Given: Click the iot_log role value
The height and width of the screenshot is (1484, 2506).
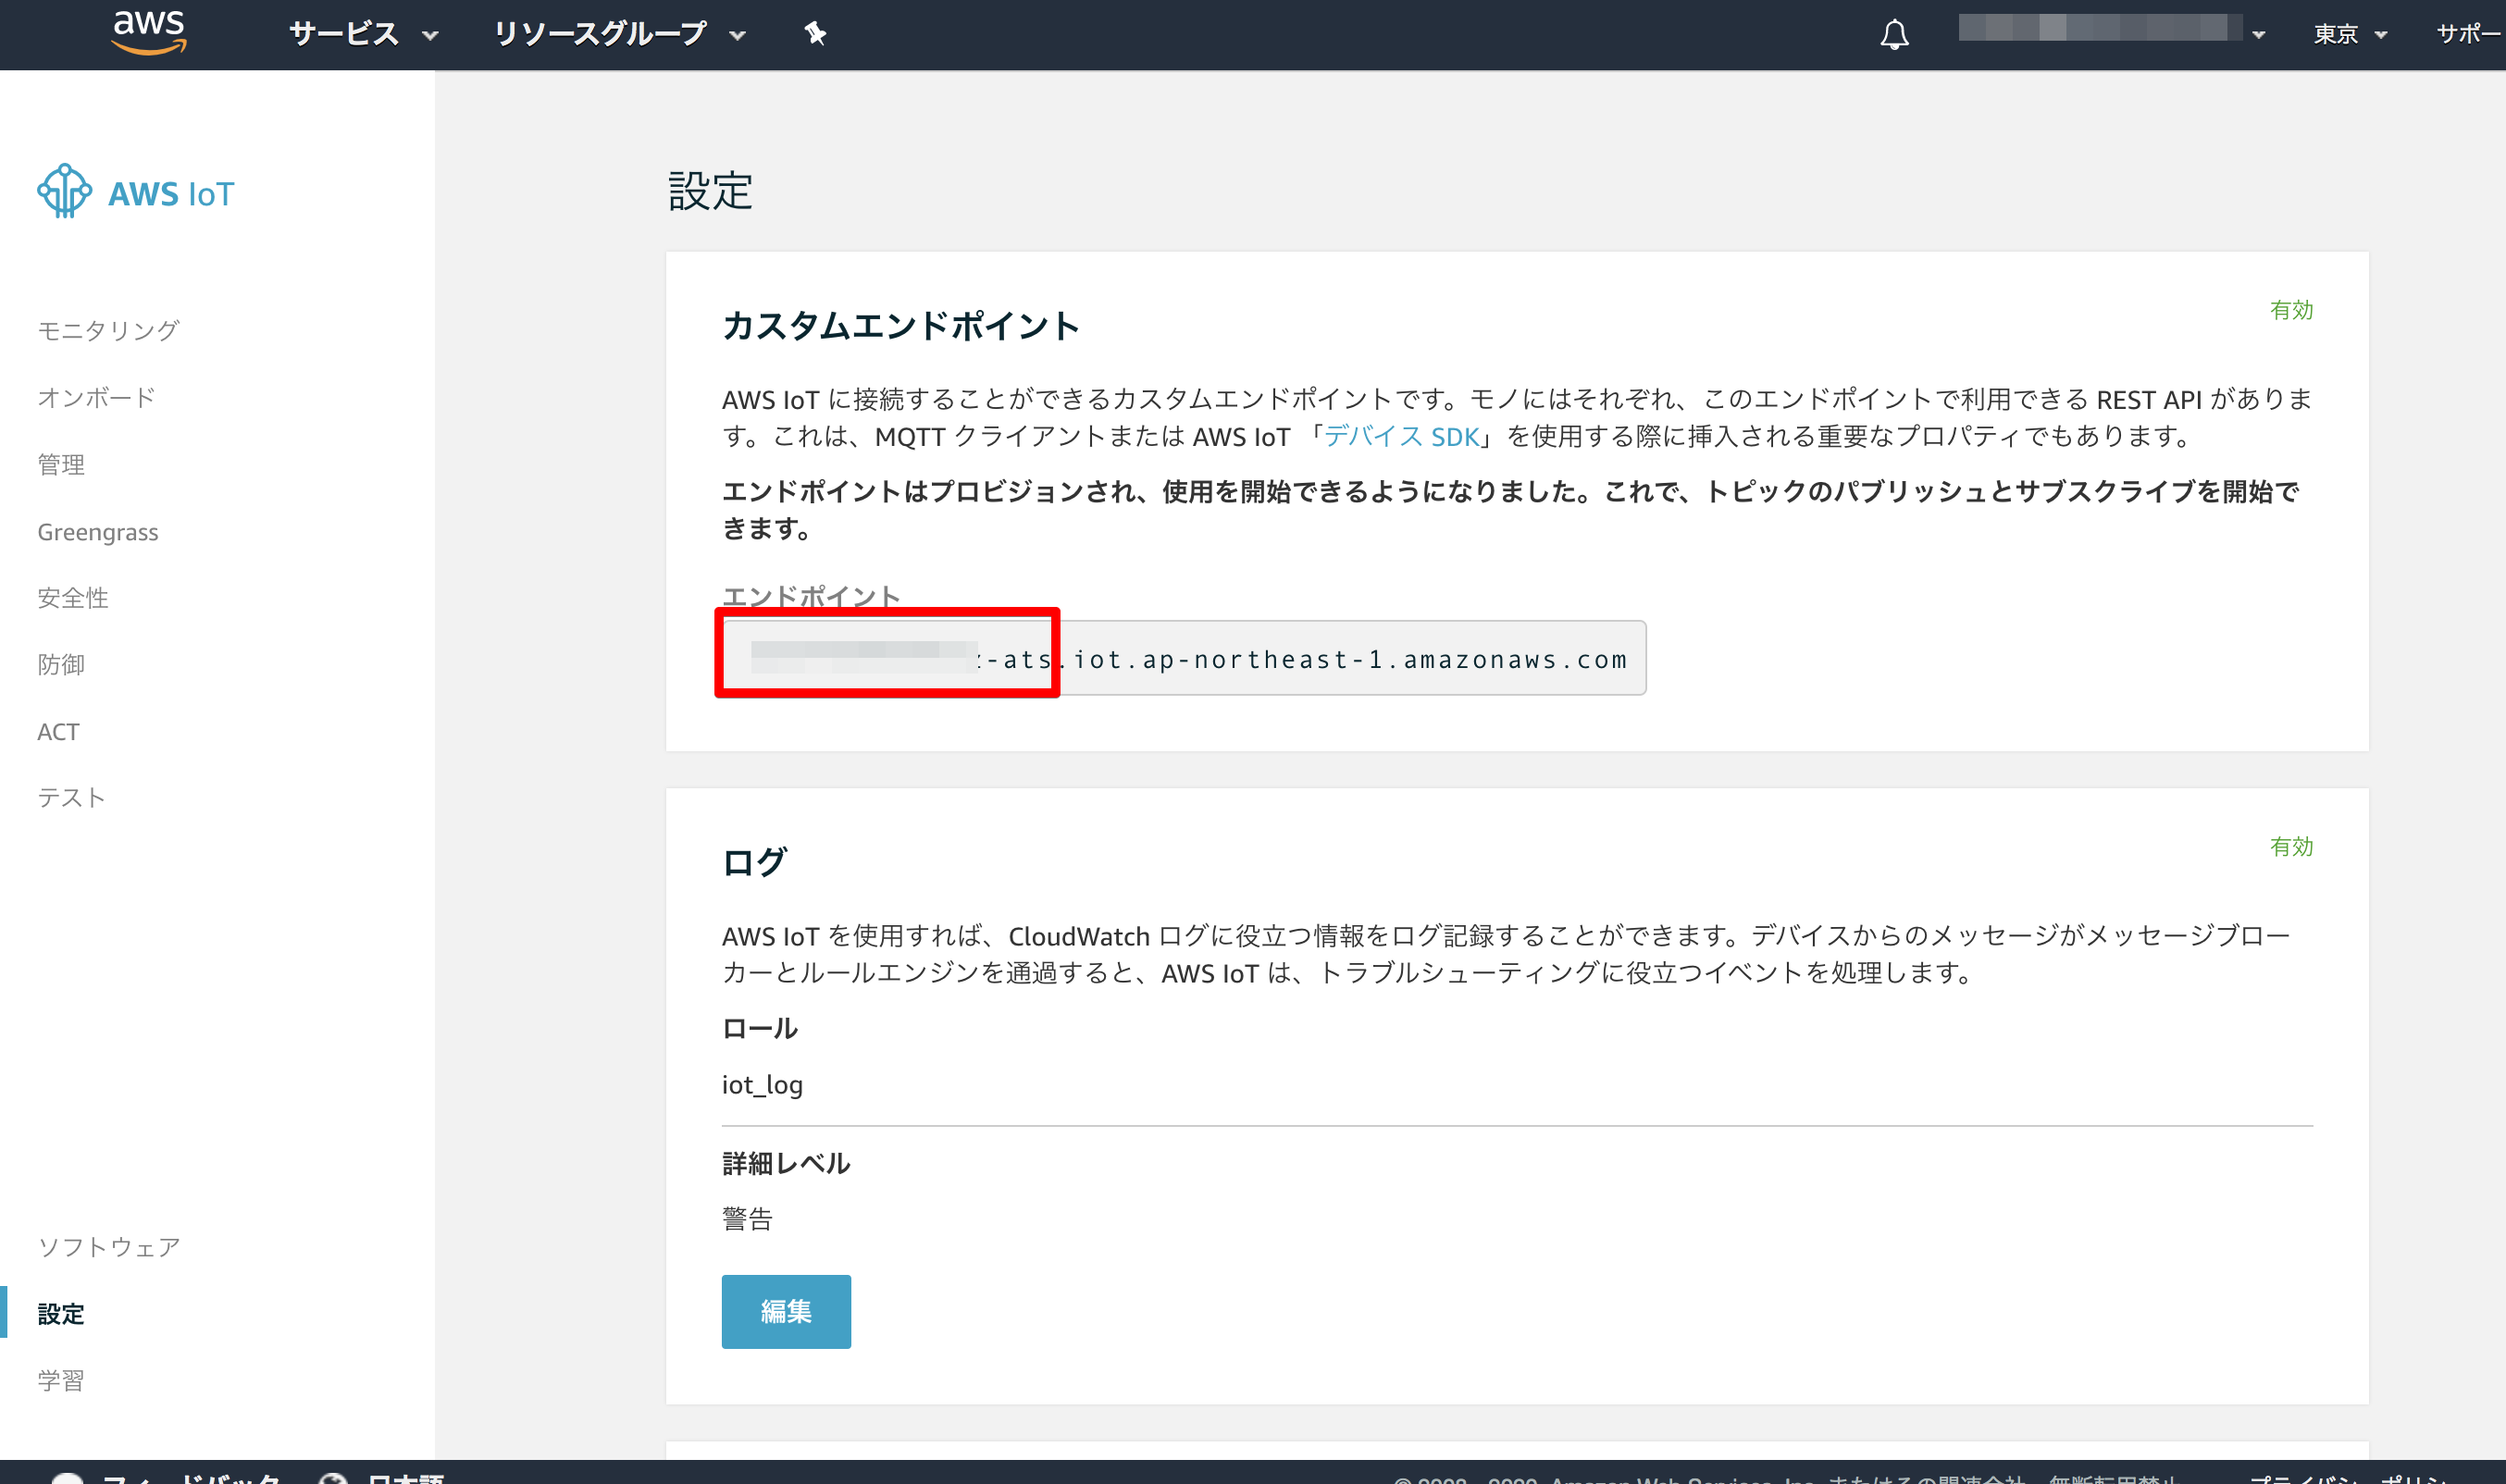Looking at the screenshot, I should pos(762,1085).
